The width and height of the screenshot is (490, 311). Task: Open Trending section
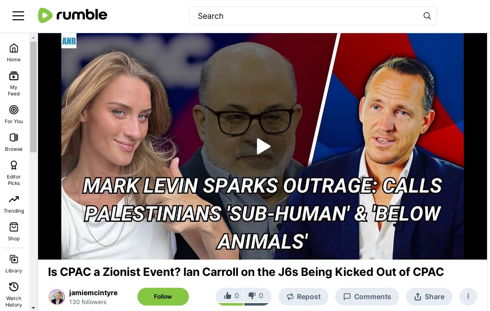pos(14,204)
